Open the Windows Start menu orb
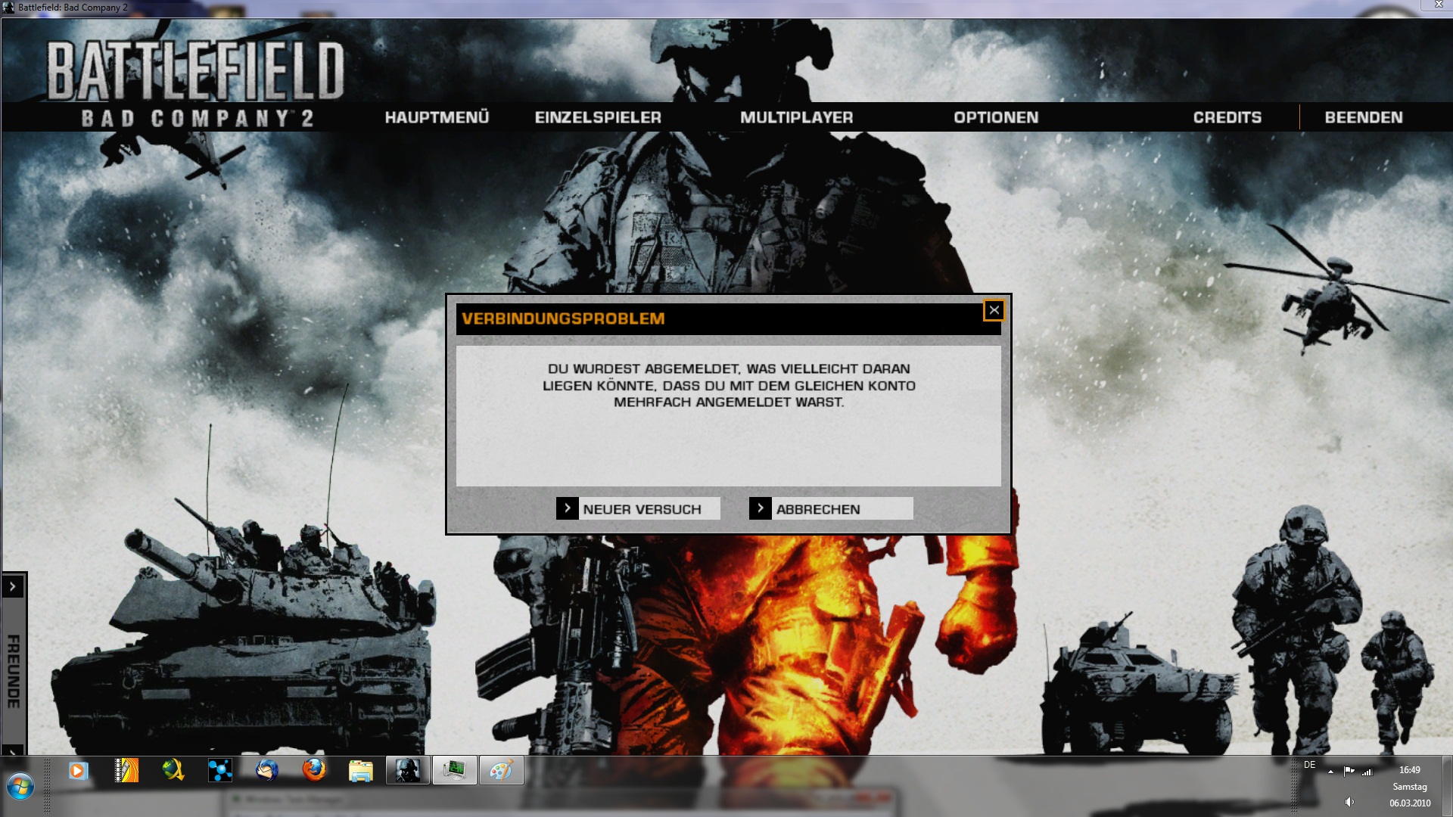 (x=20, y=786)
